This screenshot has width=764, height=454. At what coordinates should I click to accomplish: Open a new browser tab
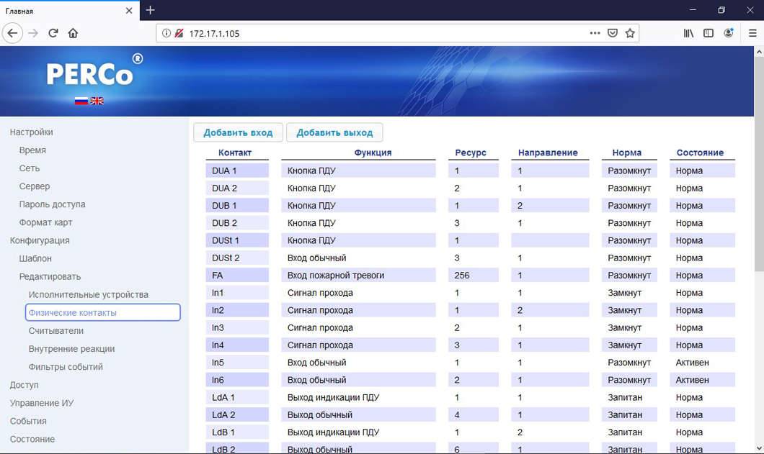pos(150,10)
